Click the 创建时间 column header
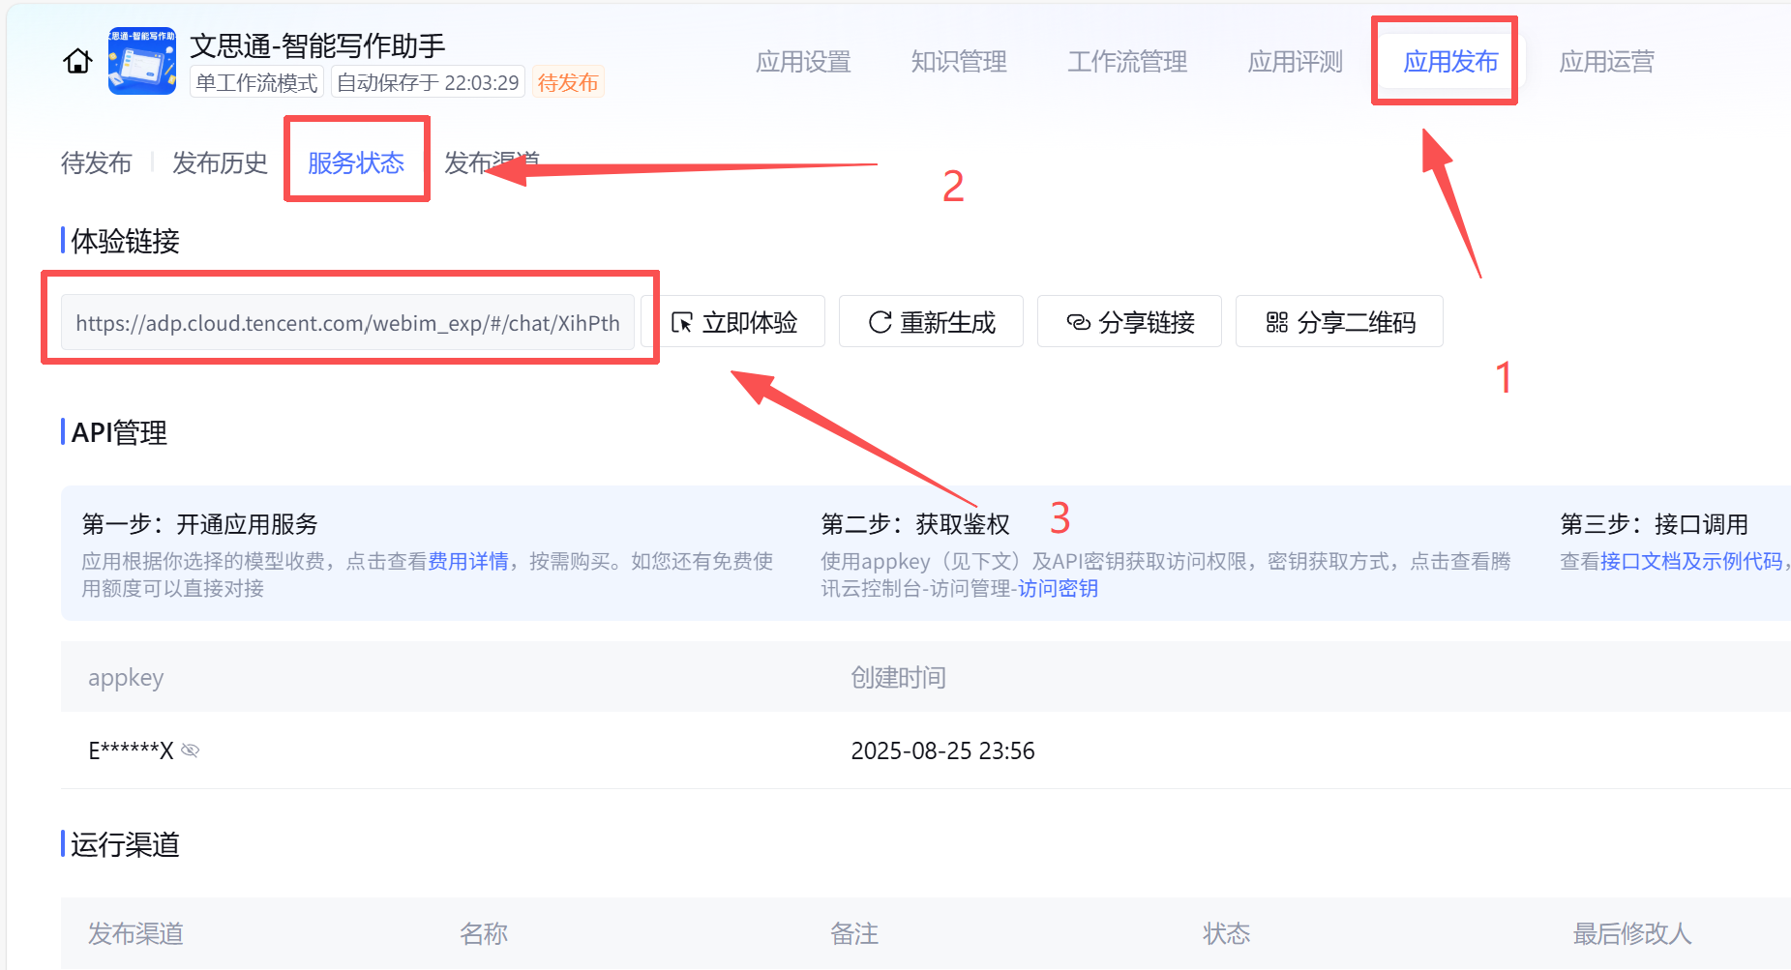The height and width of the screenshot is (970, 1791). click(x=898, y=677)
